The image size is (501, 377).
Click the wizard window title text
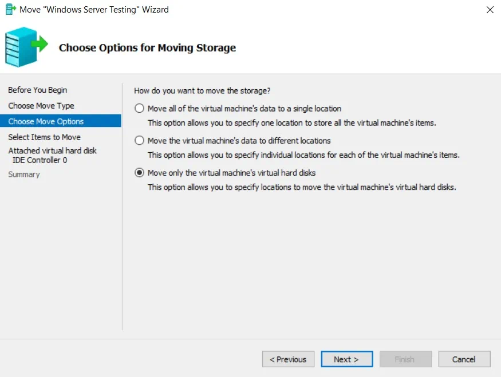(x=94, y=10)
